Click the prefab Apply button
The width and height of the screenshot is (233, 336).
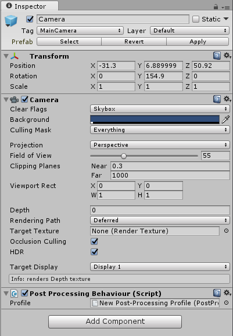point(198,42)
